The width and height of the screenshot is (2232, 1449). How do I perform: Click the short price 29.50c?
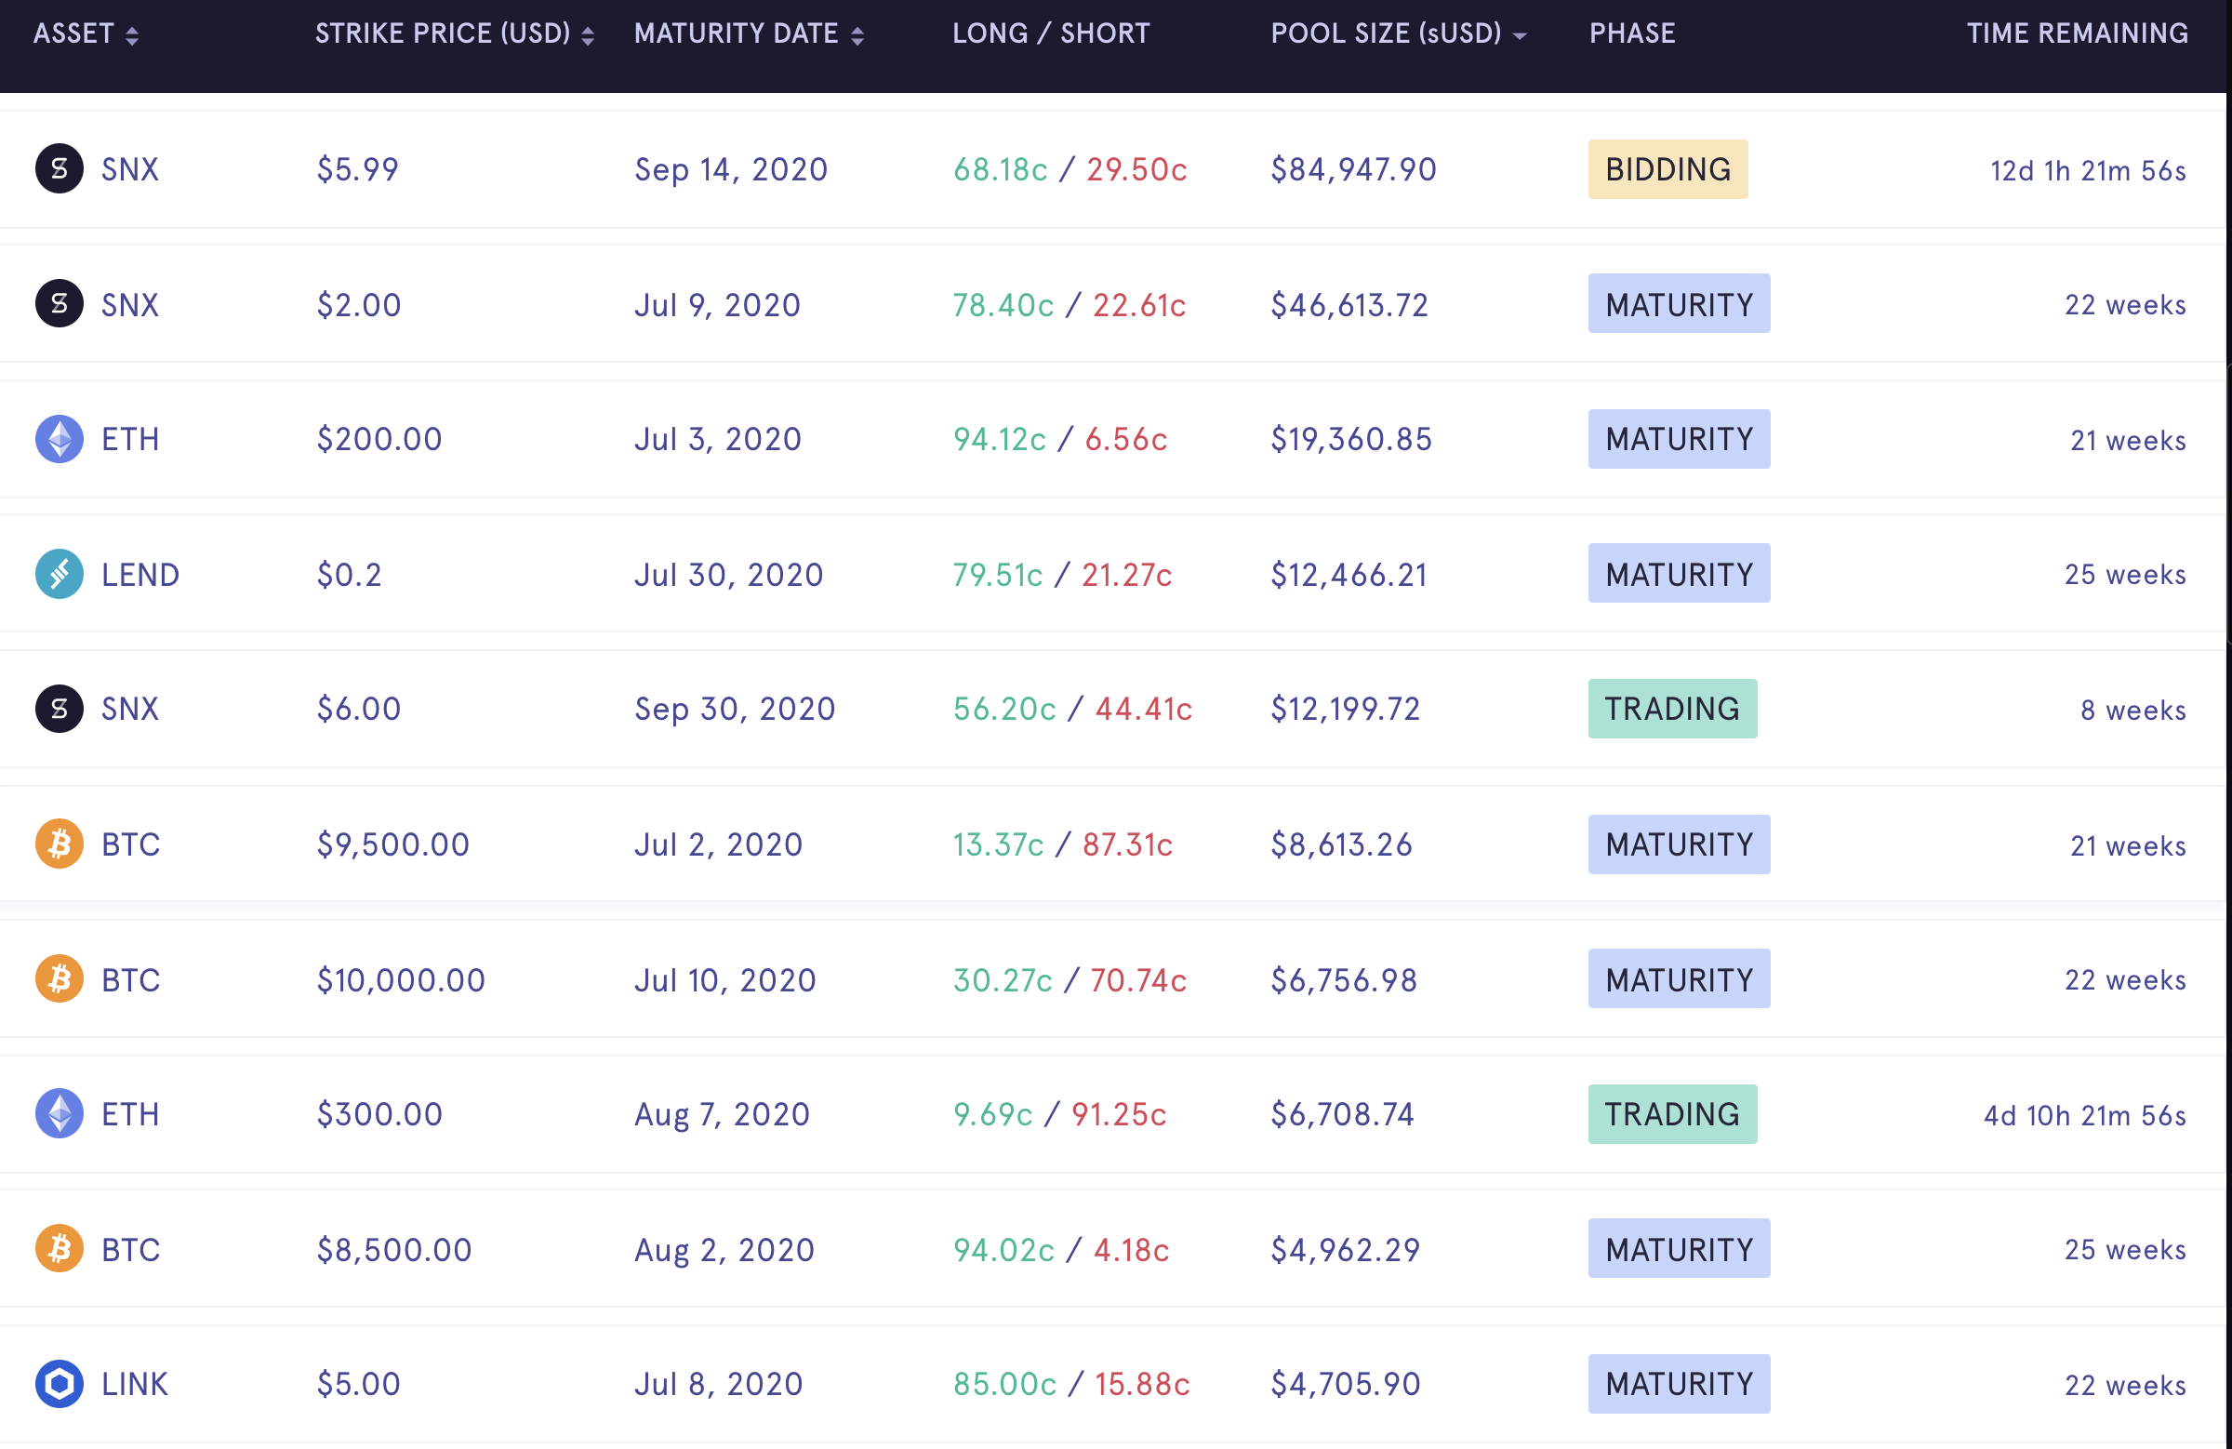pos(1136,170)
